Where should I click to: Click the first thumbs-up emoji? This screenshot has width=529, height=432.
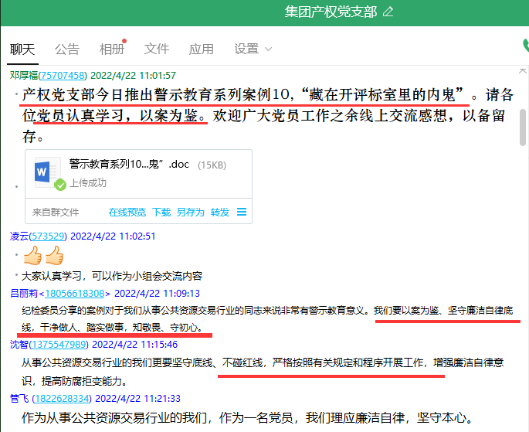[32, 255]
